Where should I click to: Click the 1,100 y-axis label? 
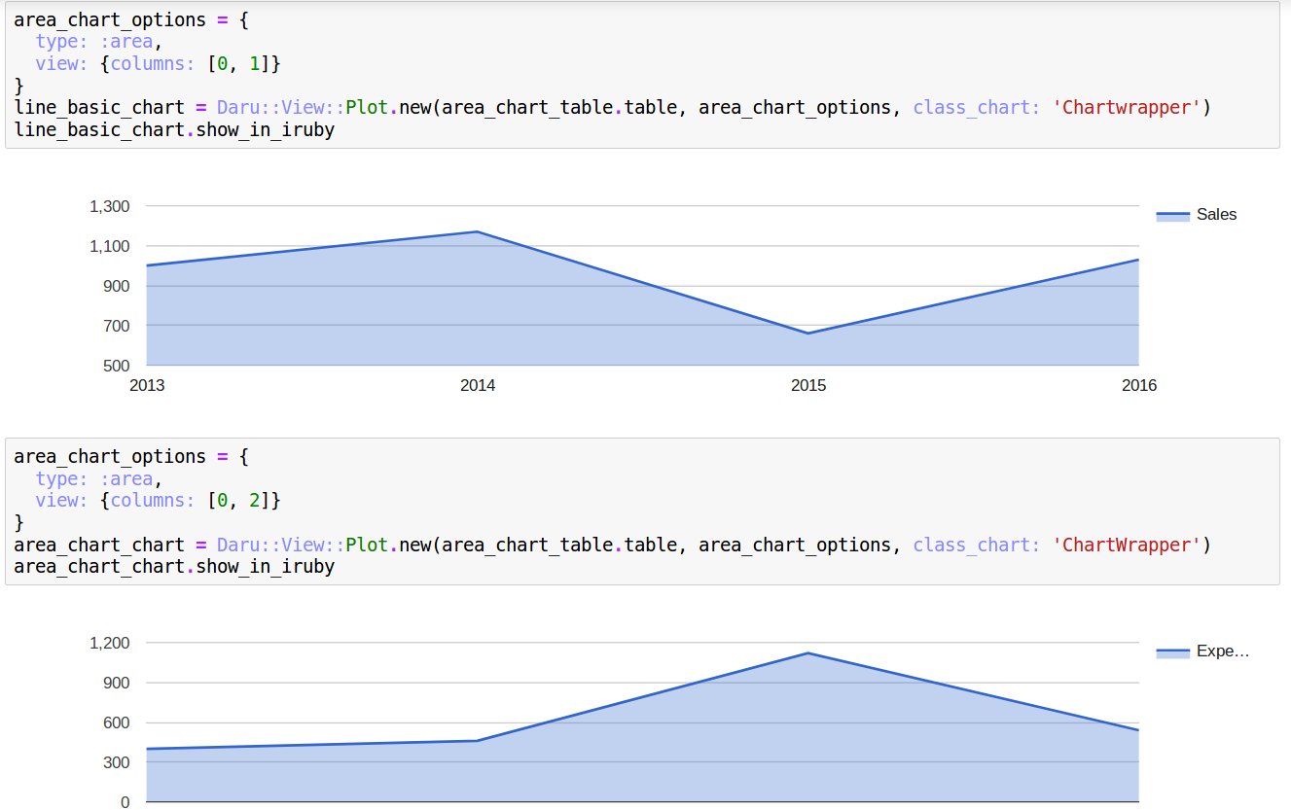point(109,246)
